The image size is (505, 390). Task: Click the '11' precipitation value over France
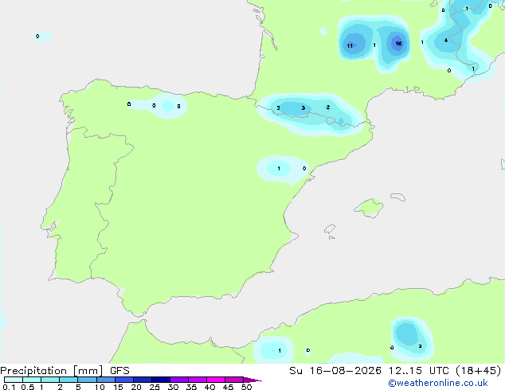(350, 45)
